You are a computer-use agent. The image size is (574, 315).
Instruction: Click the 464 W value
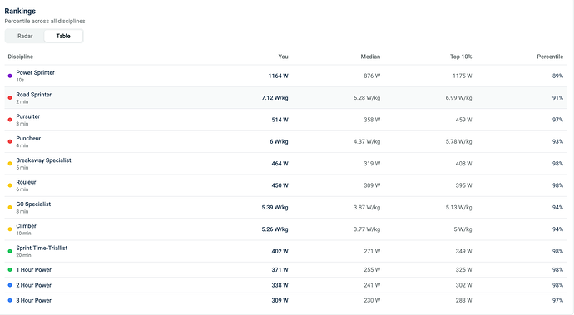click(x=280, y=164)
